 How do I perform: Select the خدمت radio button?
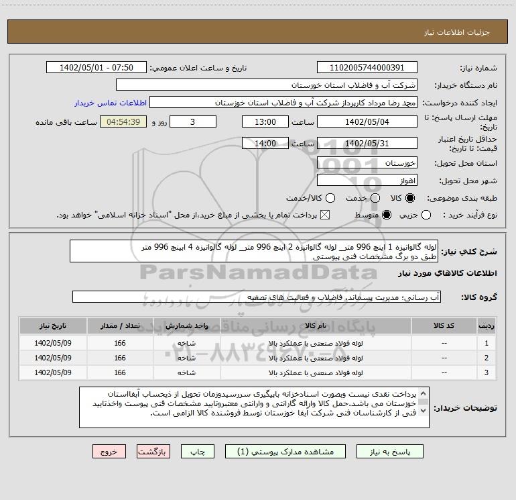pos(375,198)
